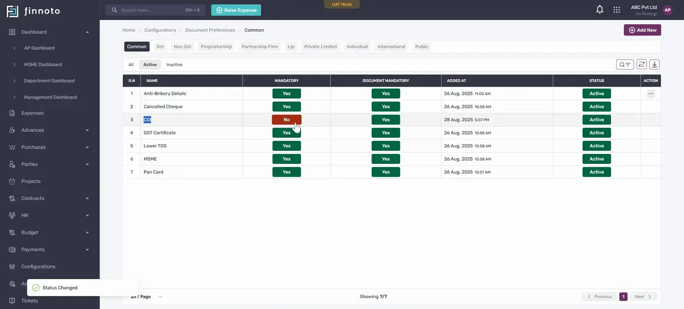Click the Raise Expense button
This screenshot has height=309, width=684.
(236, 10)
